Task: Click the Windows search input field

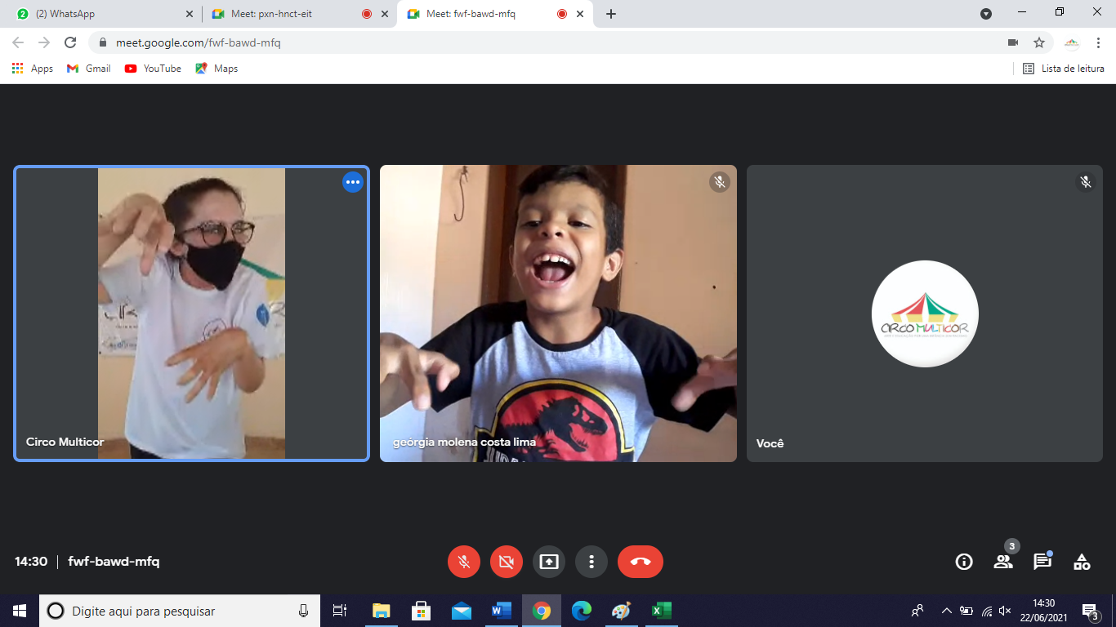Action: click(x=163, y=611)
